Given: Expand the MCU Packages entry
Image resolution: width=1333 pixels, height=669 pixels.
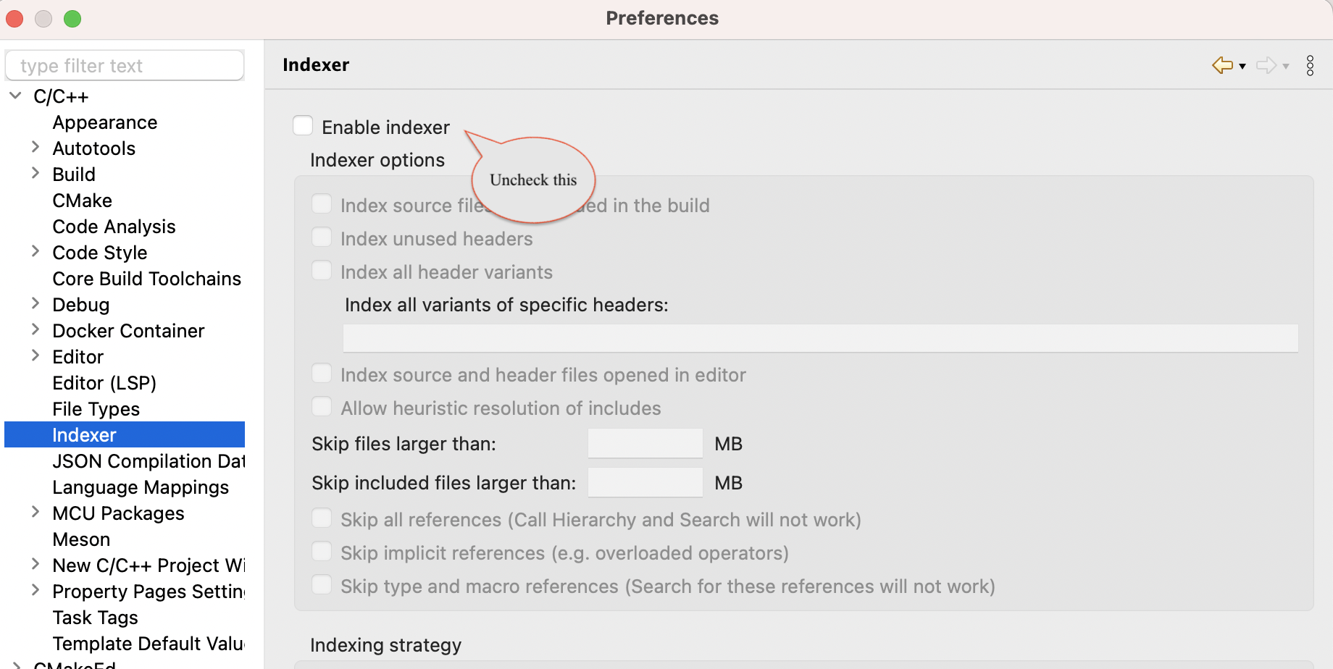Looking at the screenshot, I should [x=35, y=511].
